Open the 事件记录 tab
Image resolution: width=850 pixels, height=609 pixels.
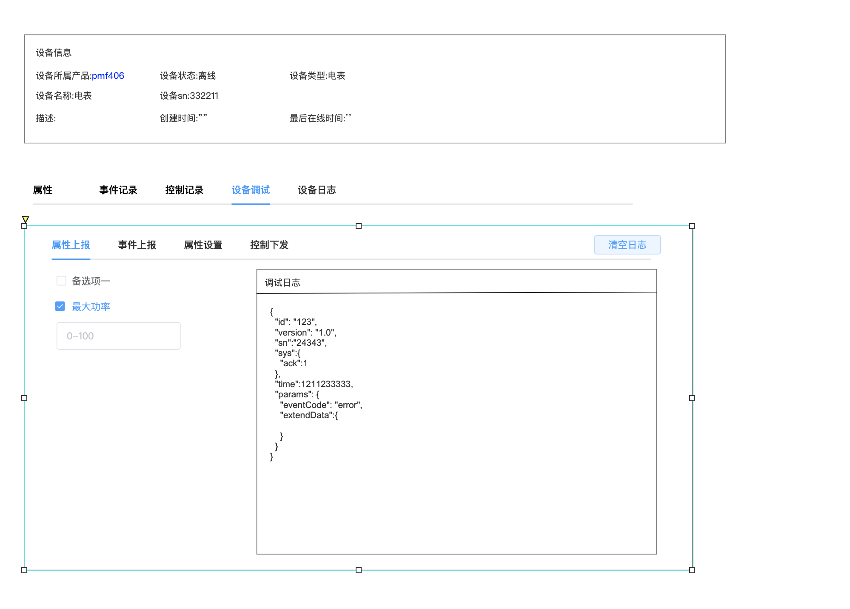click(118, 190)
